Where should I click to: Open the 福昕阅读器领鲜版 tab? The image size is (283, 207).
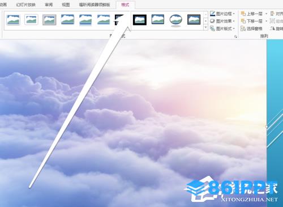coord(95,5)
